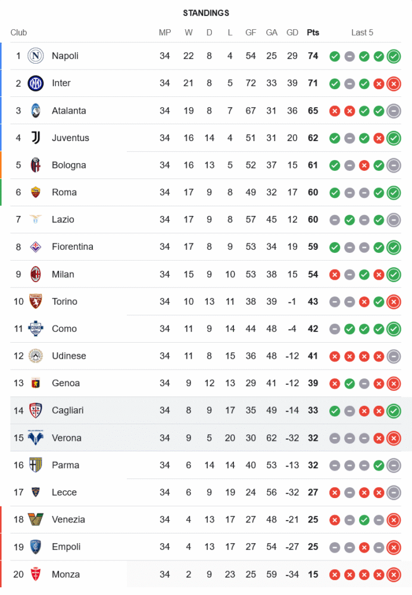Open the Fiorentina team link
Screen dimensions: 412x595
[x=72, y=247]
